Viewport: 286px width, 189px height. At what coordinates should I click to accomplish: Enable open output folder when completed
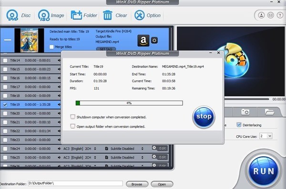click(x=72, y=126)
